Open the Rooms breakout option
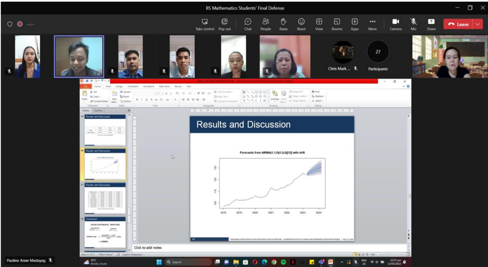488x267 pixels. point(337,24)
